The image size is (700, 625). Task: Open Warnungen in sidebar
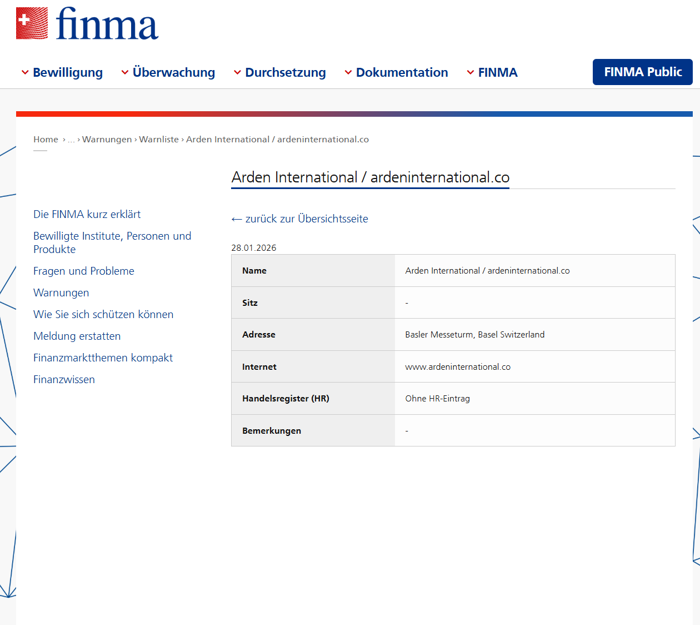tap(61, 293)
